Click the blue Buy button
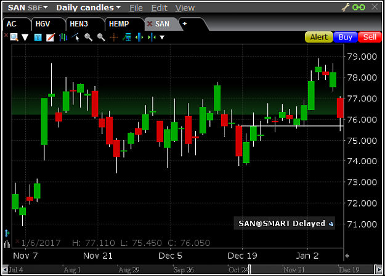Viewport: 385px width, 276px height. (x=345, y=37)
